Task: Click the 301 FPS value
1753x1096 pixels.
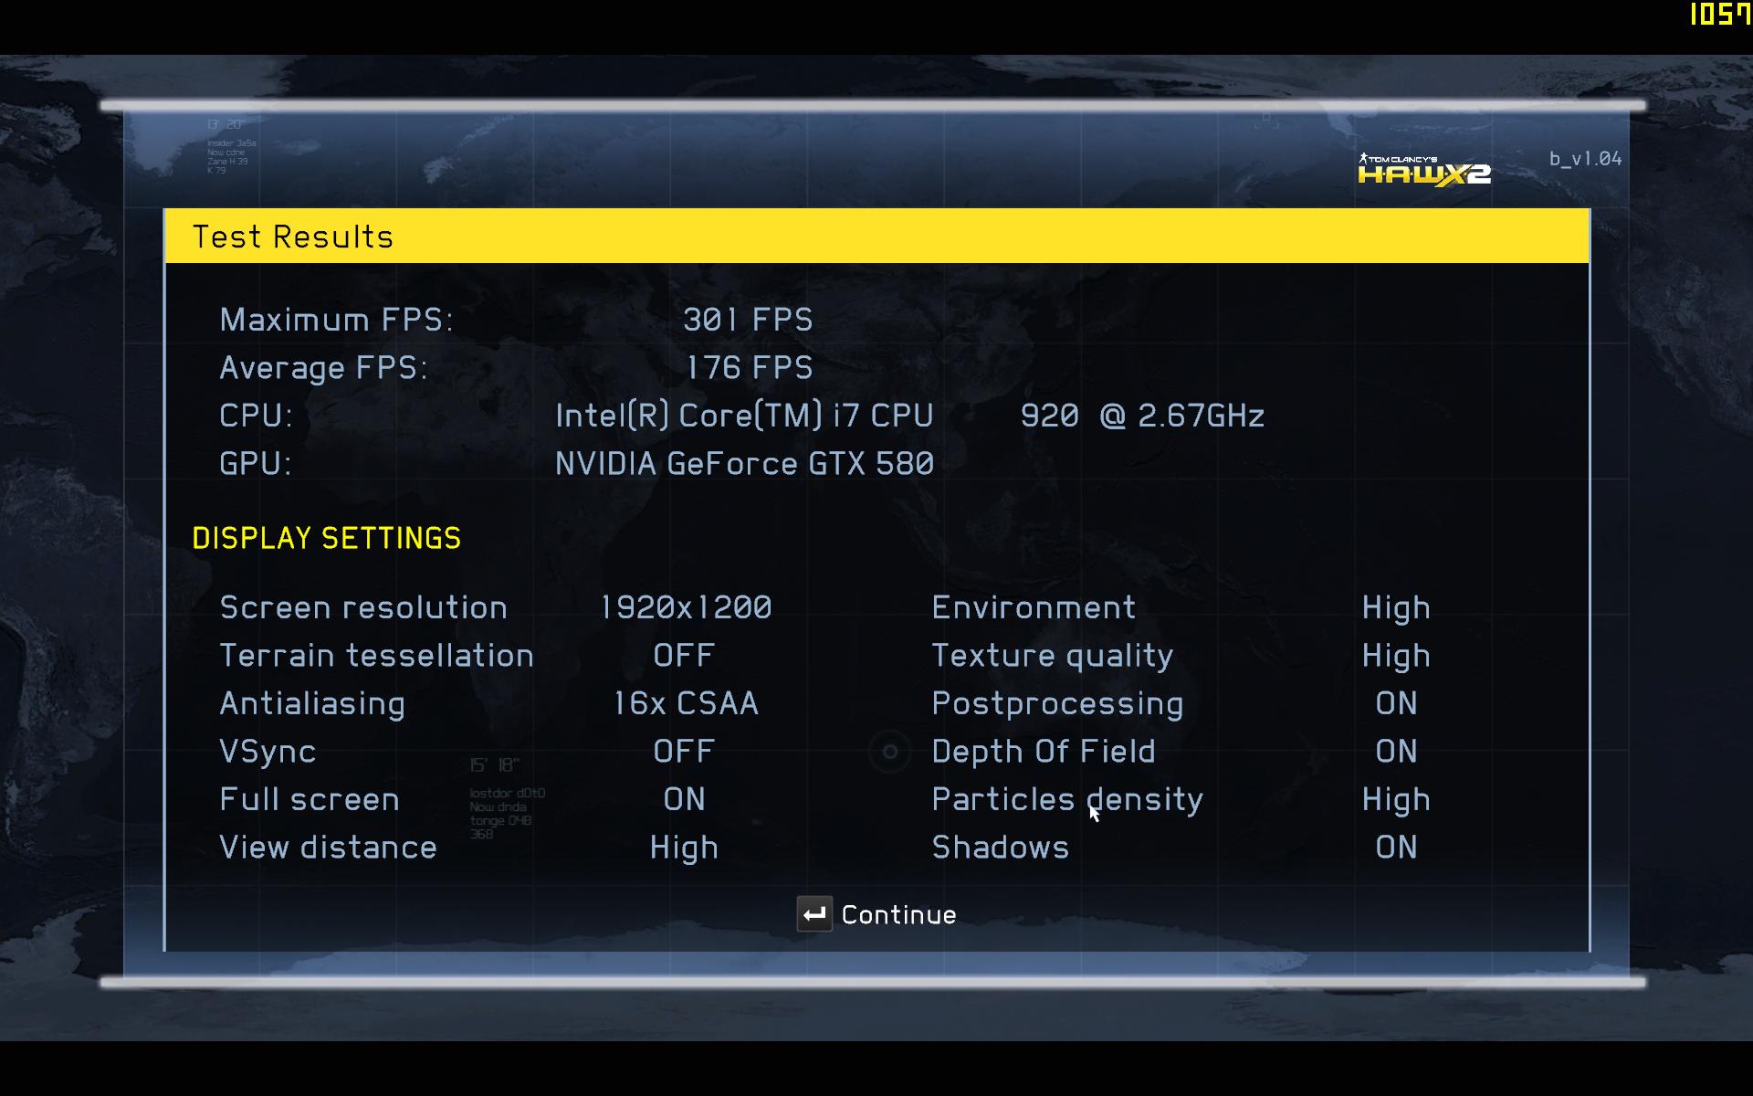Action: pos(748,319)
